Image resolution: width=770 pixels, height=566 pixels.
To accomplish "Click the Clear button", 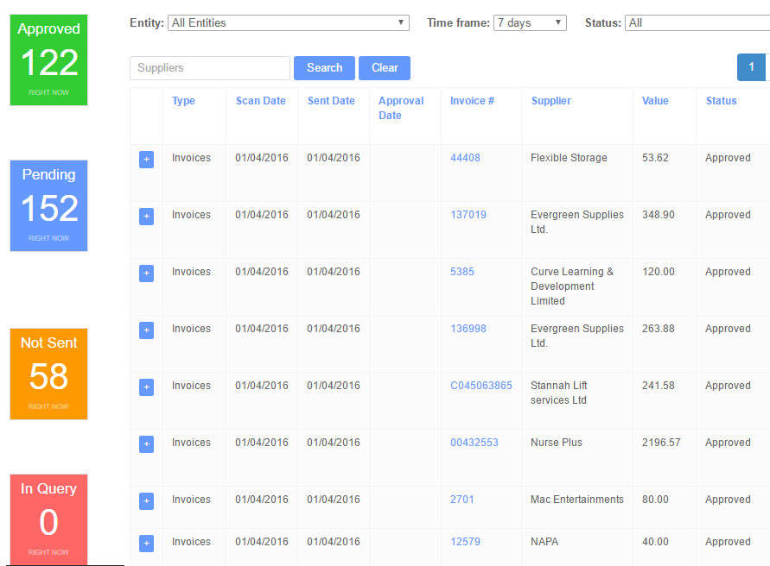I will (x=384, y=67).
